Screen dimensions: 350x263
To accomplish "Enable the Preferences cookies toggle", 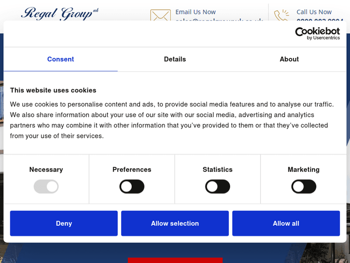I will click(132, 187).
